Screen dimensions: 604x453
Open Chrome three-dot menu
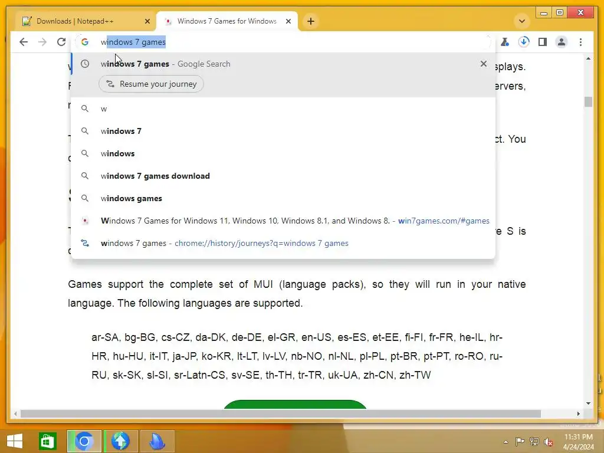(580, 42)
